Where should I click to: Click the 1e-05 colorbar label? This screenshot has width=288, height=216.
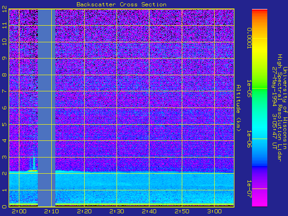tap(249, 89)
